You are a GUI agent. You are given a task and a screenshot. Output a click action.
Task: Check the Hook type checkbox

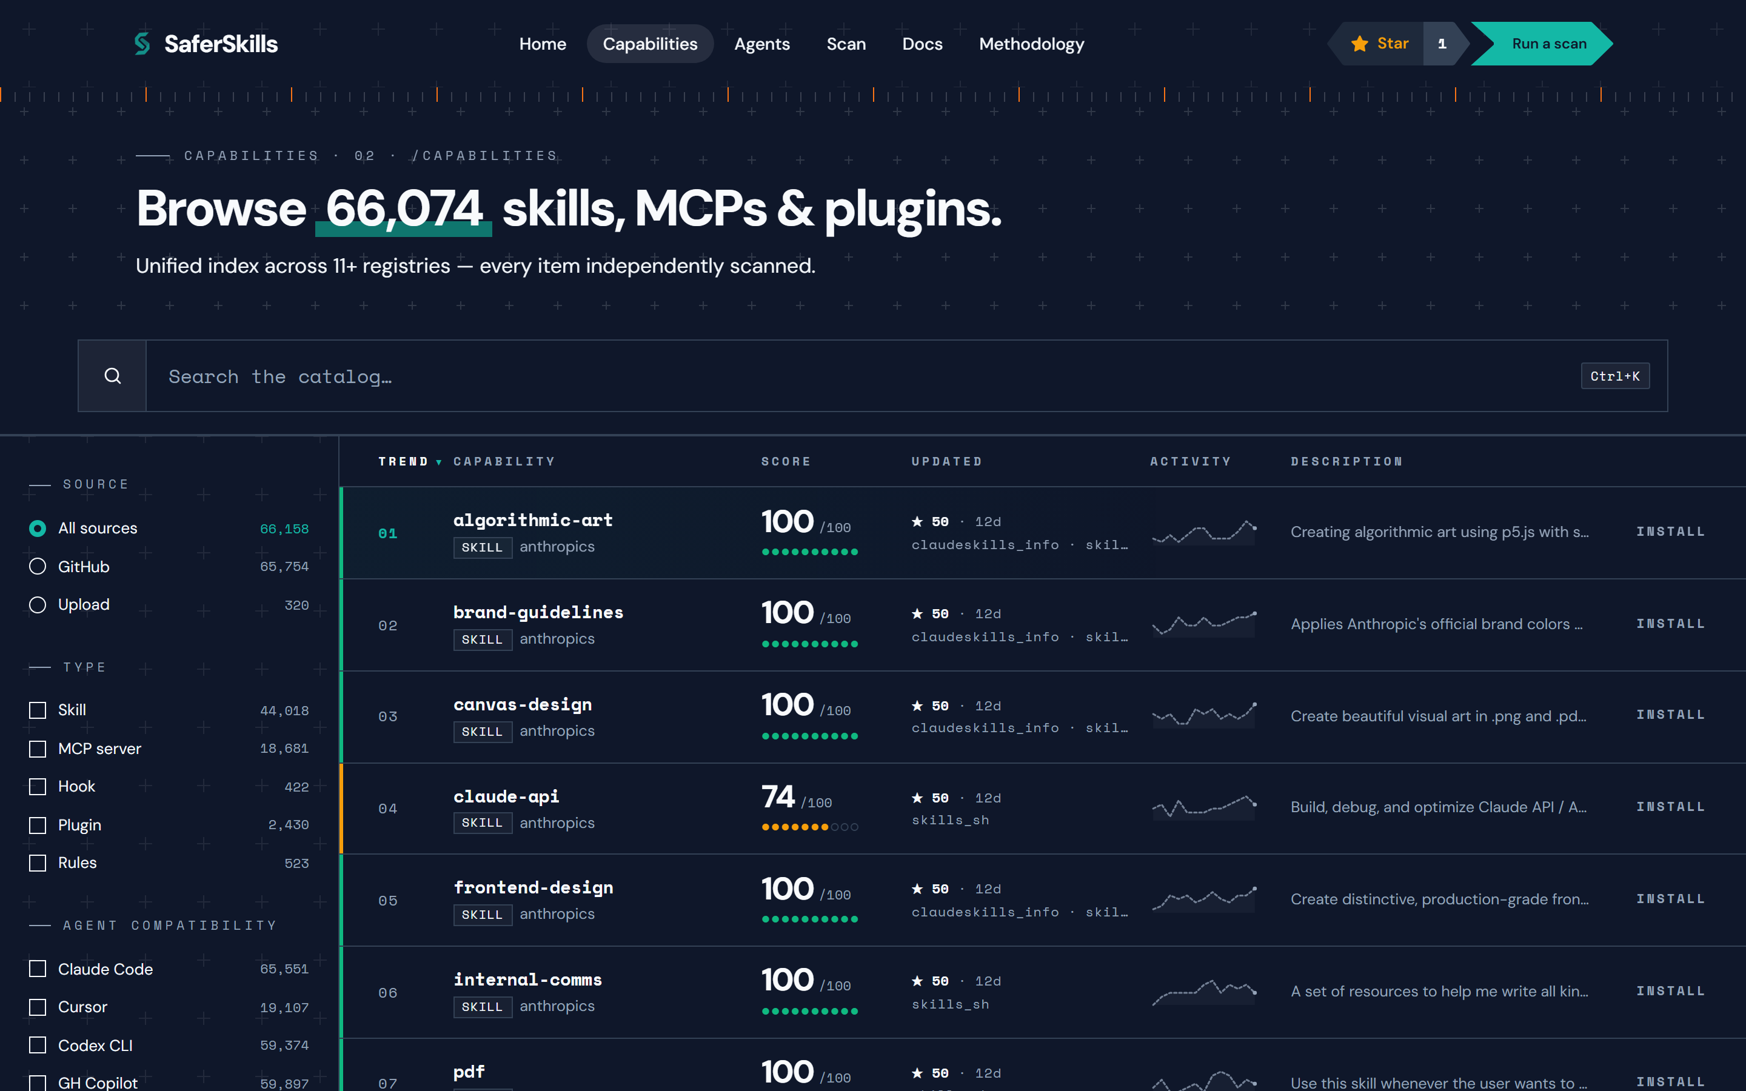(38, 787)
